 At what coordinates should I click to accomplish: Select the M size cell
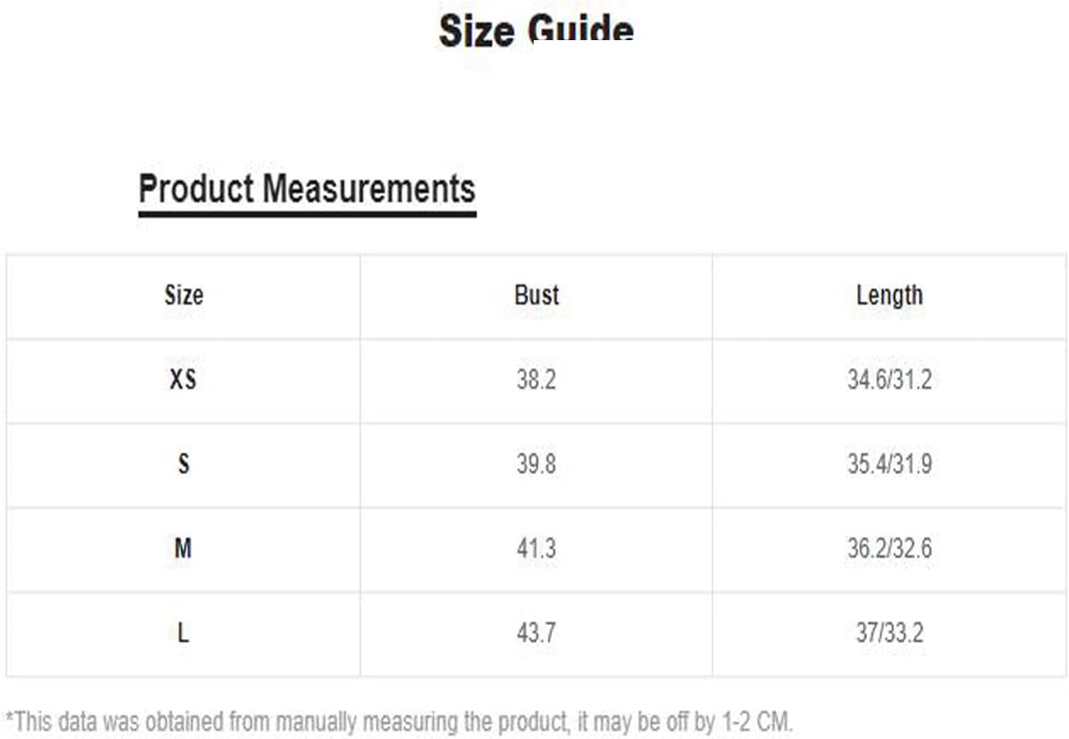(x=184, y=548)
